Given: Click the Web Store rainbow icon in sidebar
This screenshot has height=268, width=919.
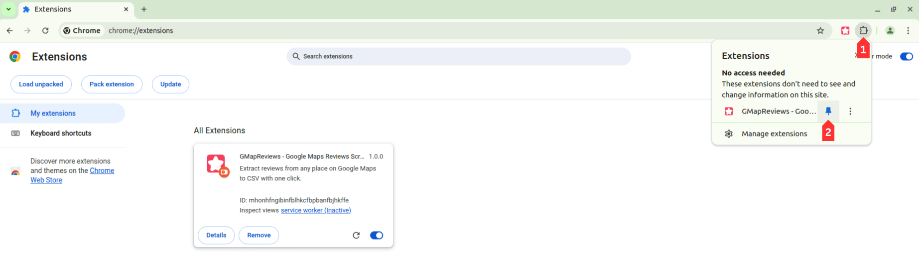Looking at the screenshot, I should click(x=15, y=171).
